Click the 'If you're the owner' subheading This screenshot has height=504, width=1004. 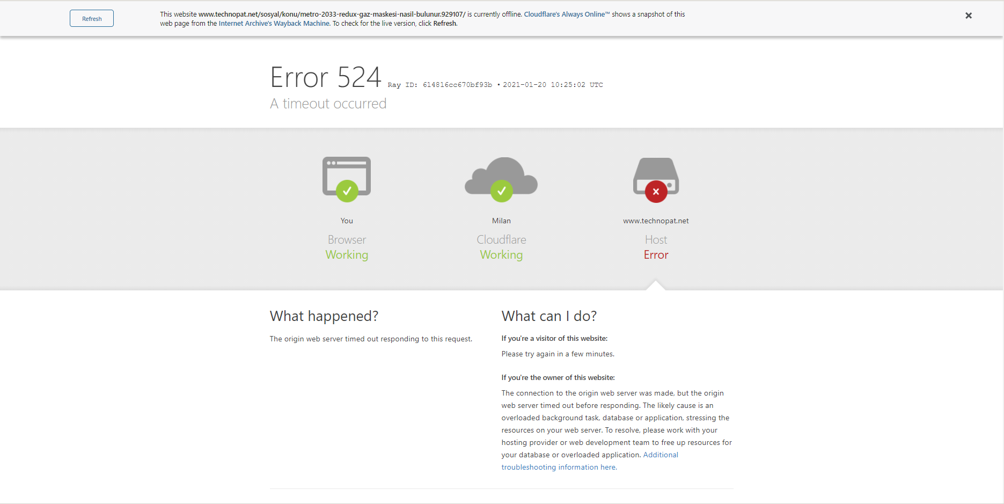[x=558, y=378]
